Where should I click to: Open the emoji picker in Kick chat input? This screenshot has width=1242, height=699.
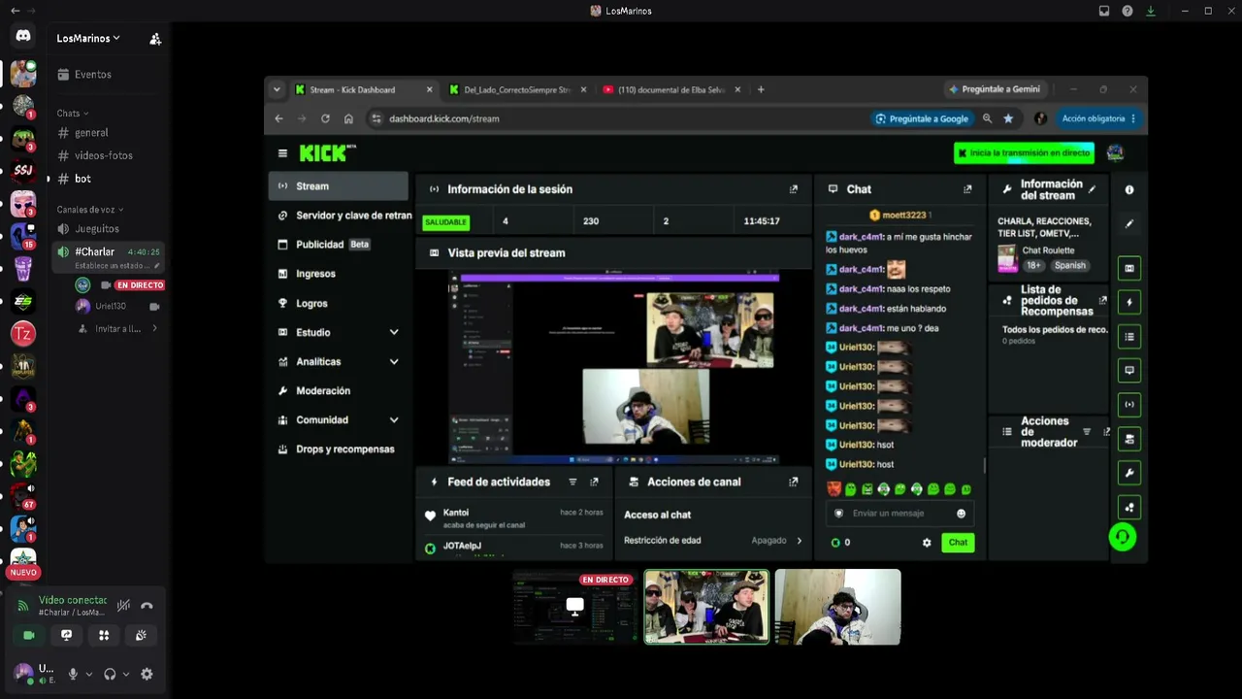[x=962, y=514]
